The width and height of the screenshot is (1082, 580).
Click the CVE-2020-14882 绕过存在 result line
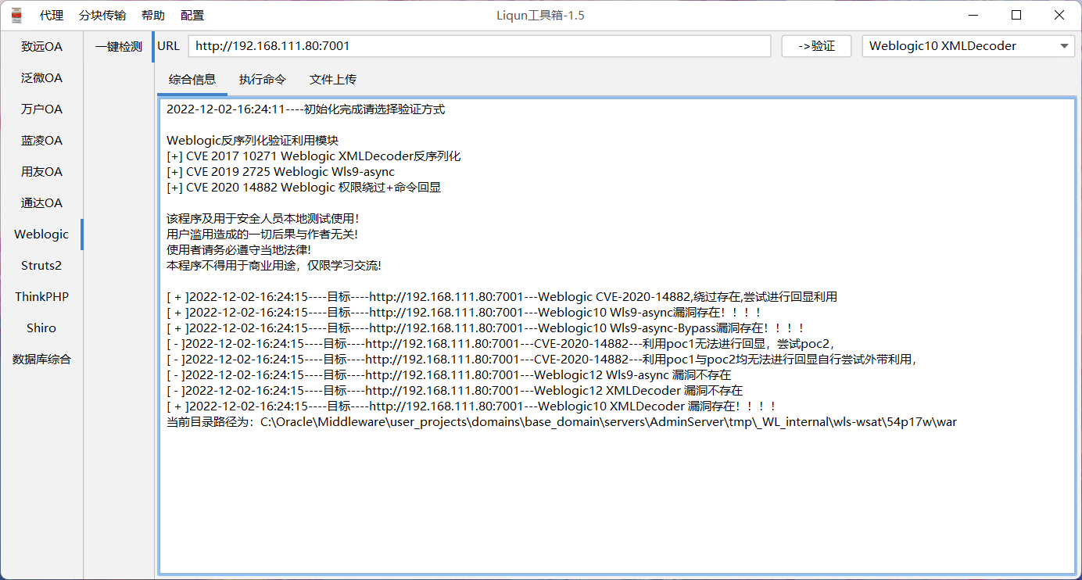click(x=502, y=297)
